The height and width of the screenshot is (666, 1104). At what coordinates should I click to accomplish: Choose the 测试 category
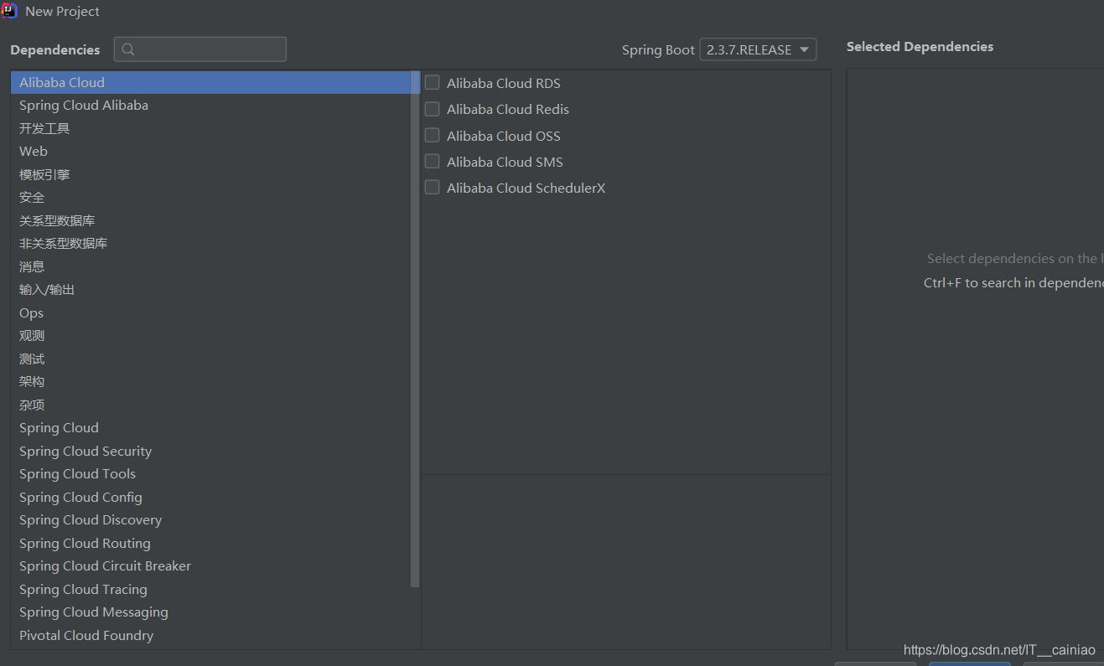[x=210, y=359]
